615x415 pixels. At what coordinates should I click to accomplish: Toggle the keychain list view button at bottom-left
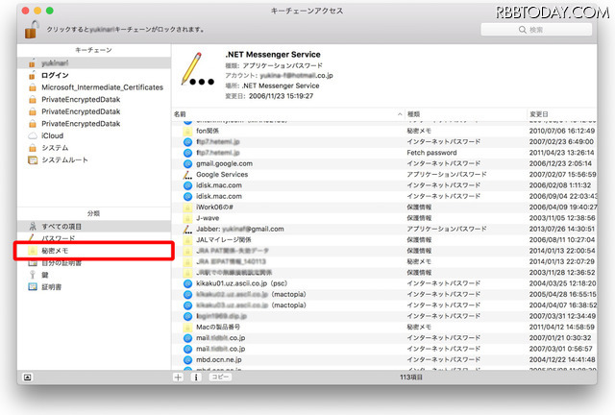pos(28,378)
